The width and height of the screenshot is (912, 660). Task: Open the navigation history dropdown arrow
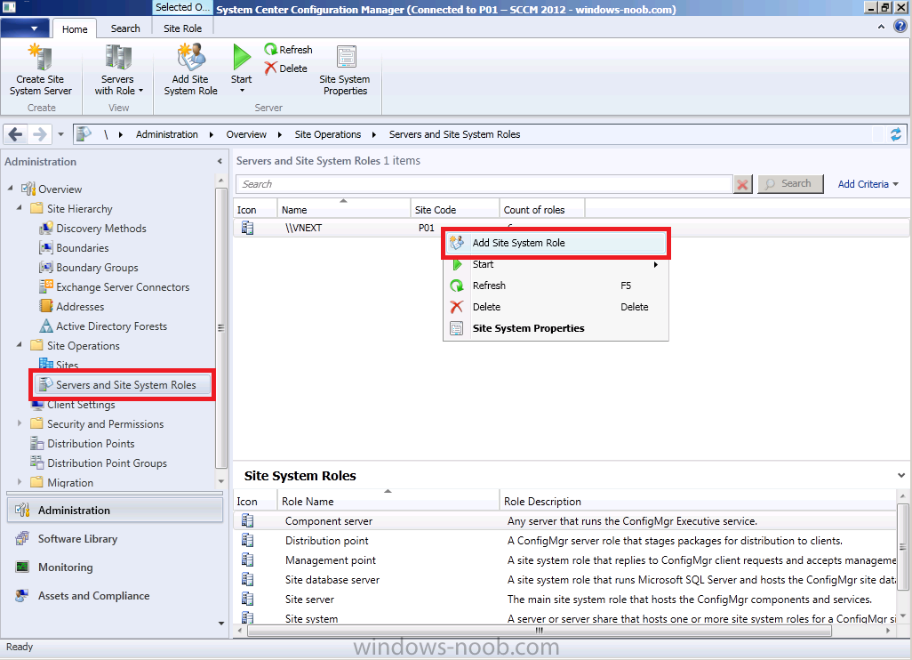point(61,134)
